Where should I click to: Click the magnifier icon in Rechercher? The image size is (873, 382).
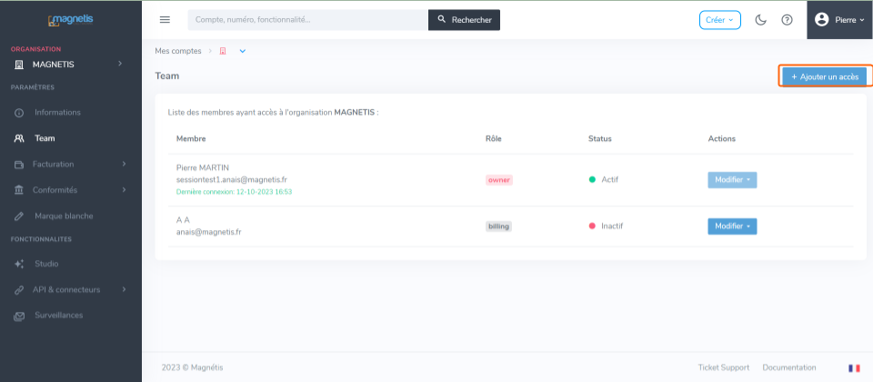(x=442, y=19)
